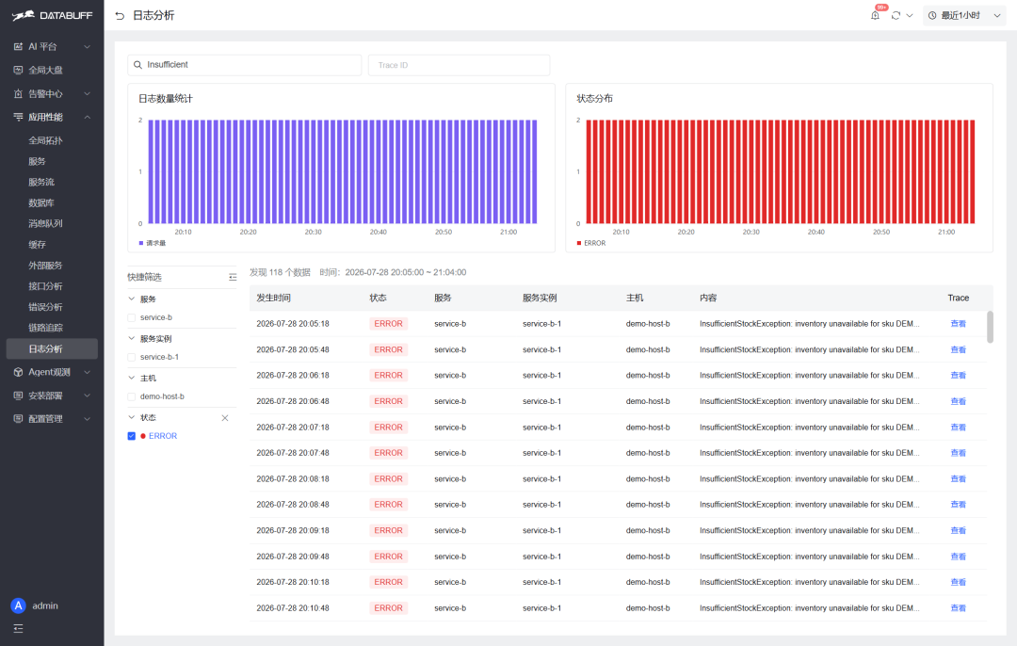
Task: Click log content of 20:08:18 row
Action: 810,478
